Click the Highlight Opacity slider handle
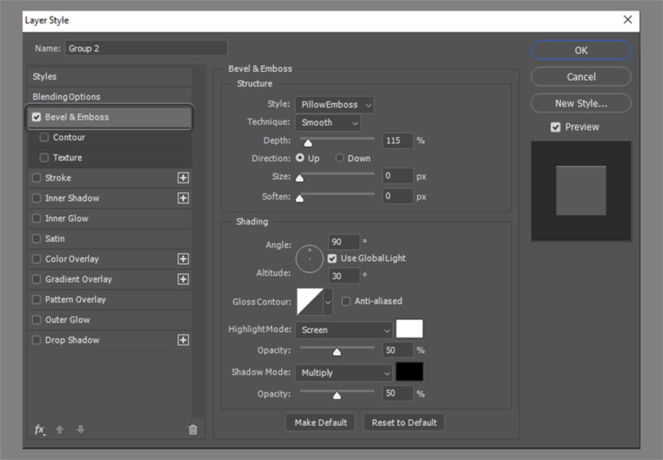This screenshot has height=460, width=663. pyautogui.click(x=336, y=352)
